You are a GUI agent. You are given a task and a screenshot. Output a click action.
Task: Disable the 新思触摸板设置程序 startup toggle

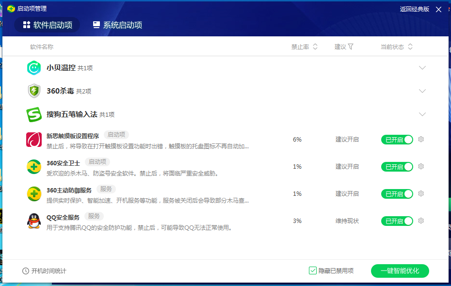(397, 140)
